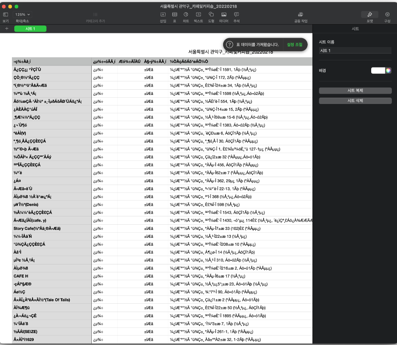This screenshot has width=397, height=345.
Task: Click the 설정 조절 link in notification
Action: pyautogui.click(x=295, y=44)
